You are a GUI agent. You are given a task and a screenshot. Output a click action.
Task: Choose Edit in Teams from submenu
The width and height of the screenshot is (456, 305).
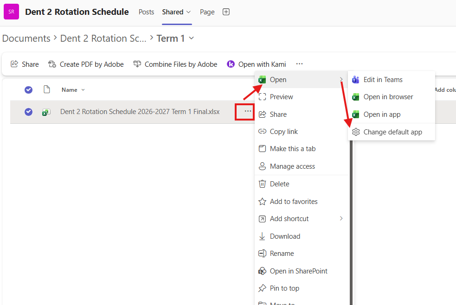[x=392, y=80]
